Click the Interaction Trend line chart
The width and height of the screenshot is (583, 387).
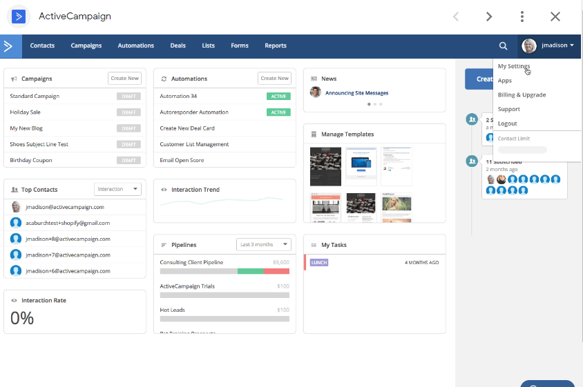point(222,201)
